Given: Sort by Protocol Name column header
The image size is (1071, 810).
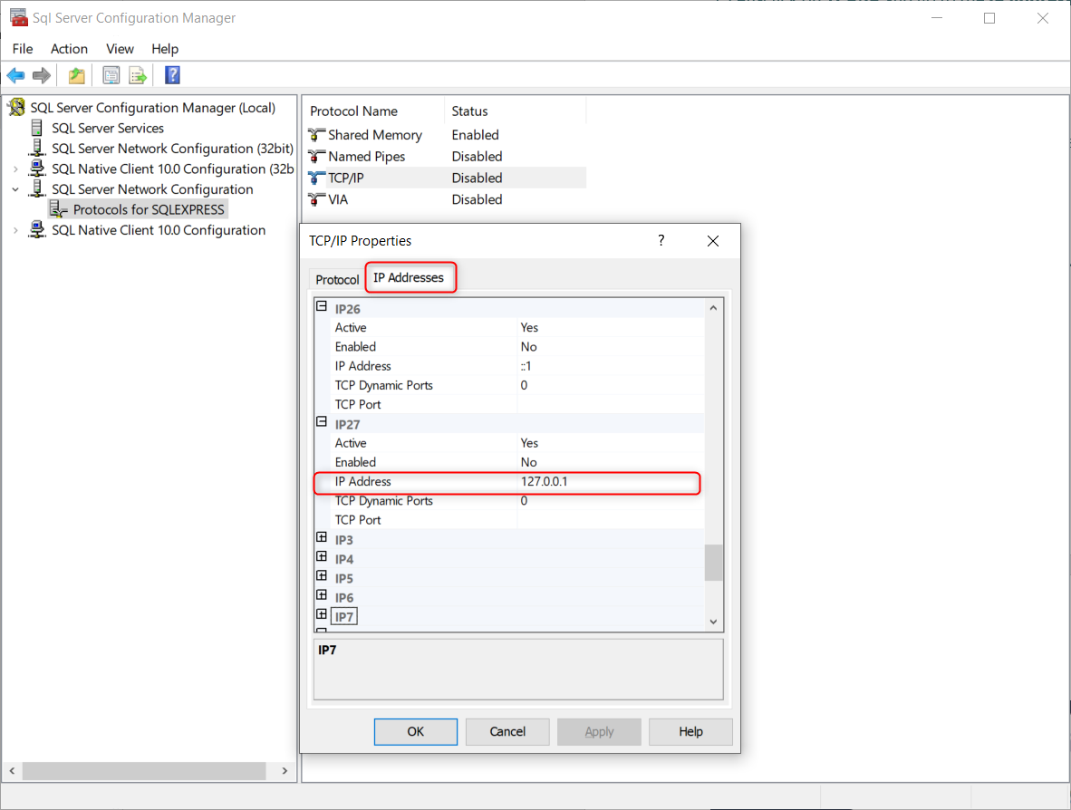Looking at the screenshot, I should tap(373, 111).
